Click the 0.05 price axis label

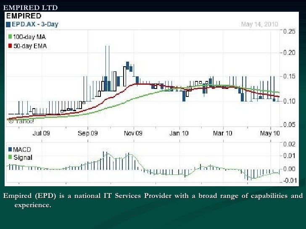289,124
